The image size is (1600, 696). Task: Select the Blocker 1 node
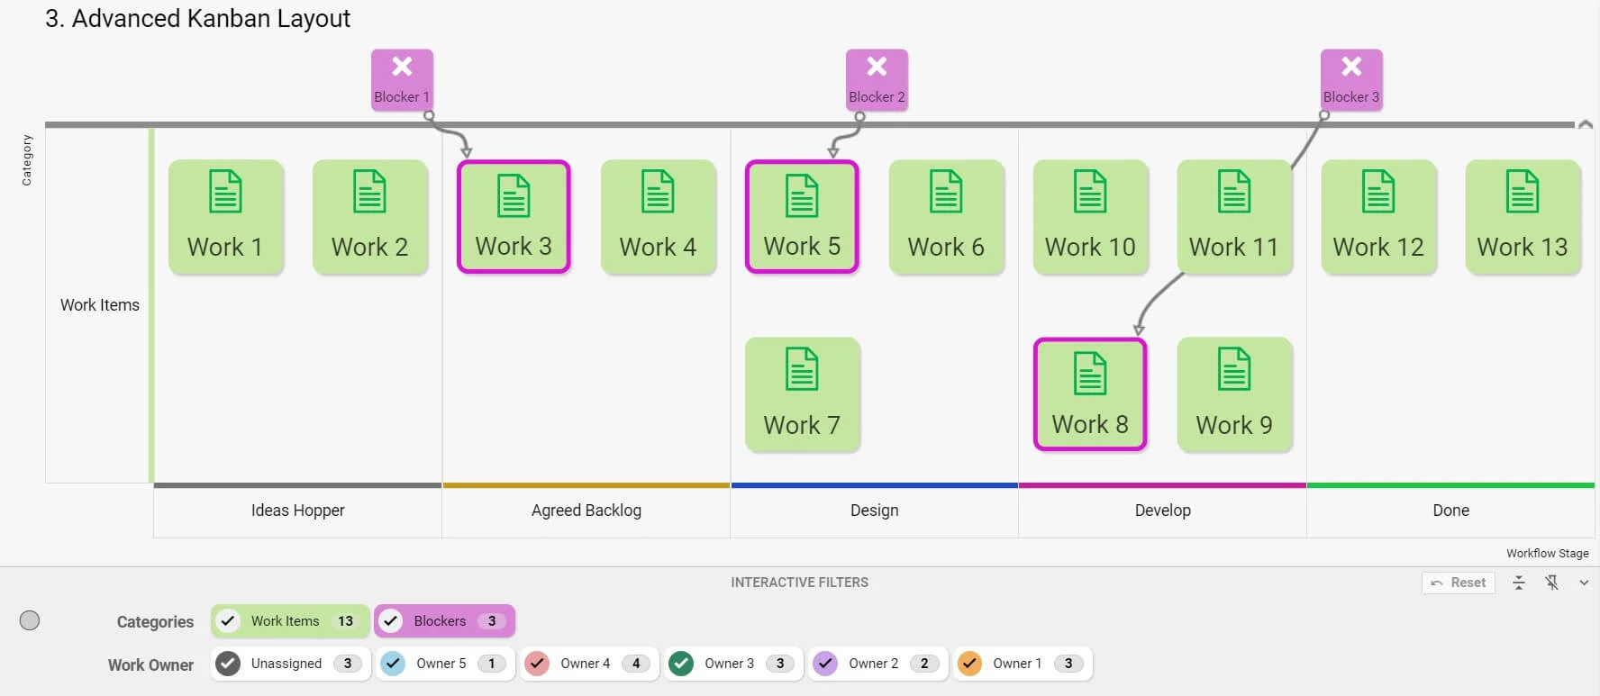402,79
